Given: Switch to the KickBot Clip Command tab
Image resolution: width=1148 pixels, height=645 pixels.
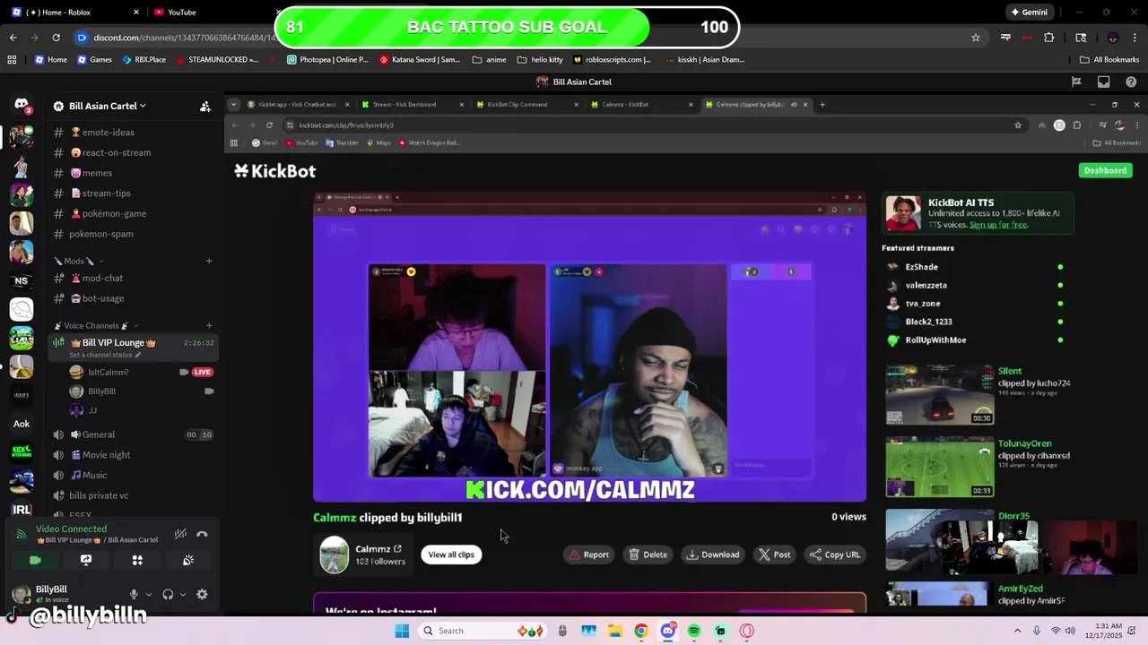Looking at the screenshot, I should tap(526, 104).
